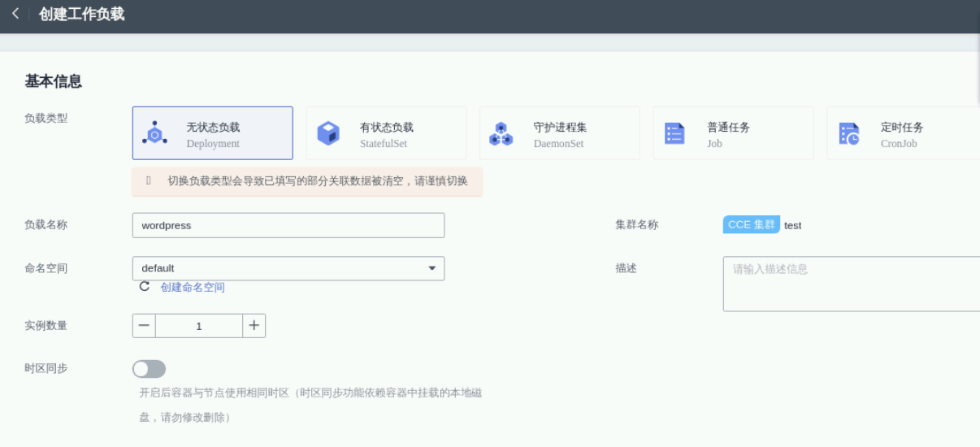The image size is (980, 447).
Task: Increase instance count with plus button
Action: (254, 326)
